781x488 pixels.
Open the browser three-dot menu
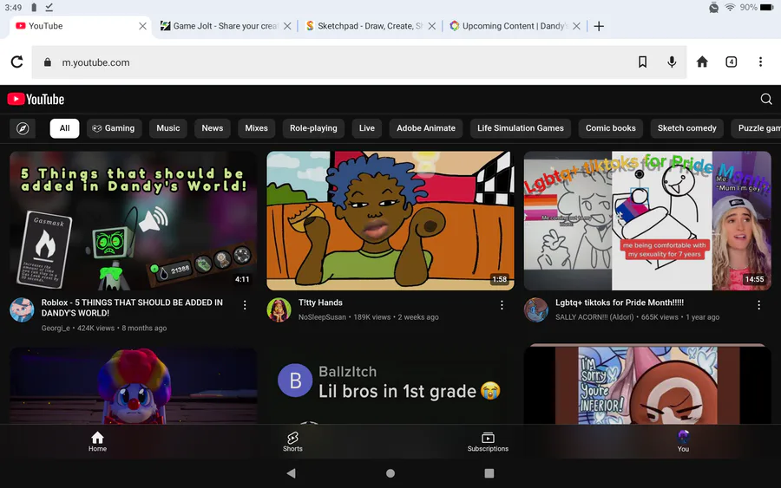pyautogui.click(x=760, y=62)
